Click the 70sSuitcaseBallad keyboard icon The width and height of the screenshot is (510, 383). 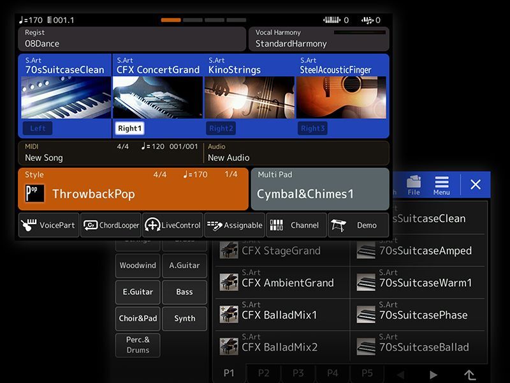[x=366, y=347]
